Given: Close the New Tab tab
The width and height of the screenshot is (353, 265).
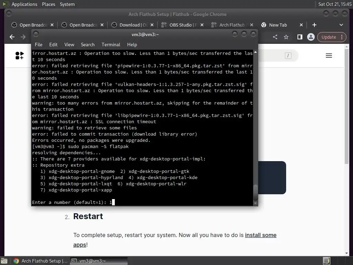Looking at the screenshot, I should pyautogui.click(x=301, y=25).
